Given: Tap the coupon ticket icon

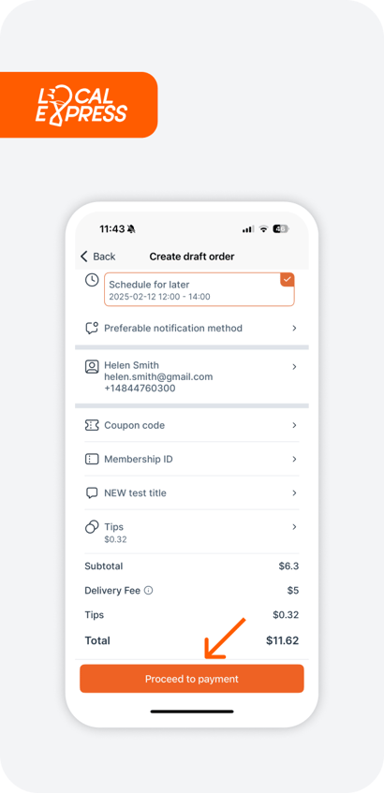Looking at the screenshot, I should (x=92, y=425).
